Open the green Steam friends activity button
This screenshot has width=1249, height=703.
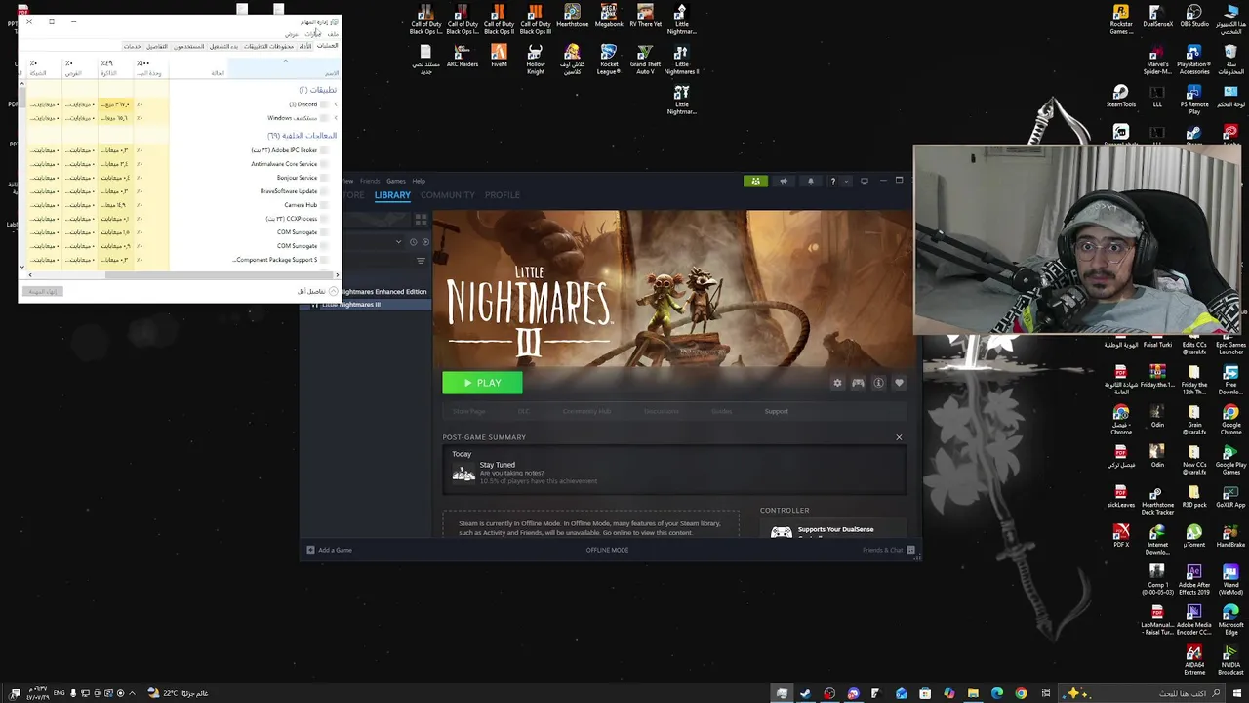click(x=755, y=181)
